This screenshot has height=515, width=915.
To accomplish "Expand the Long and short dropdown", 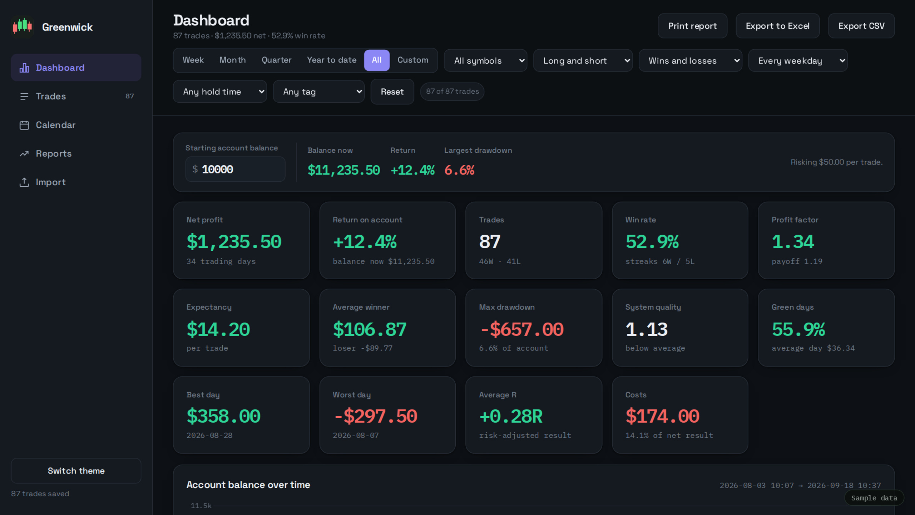I will pos(583,60).
